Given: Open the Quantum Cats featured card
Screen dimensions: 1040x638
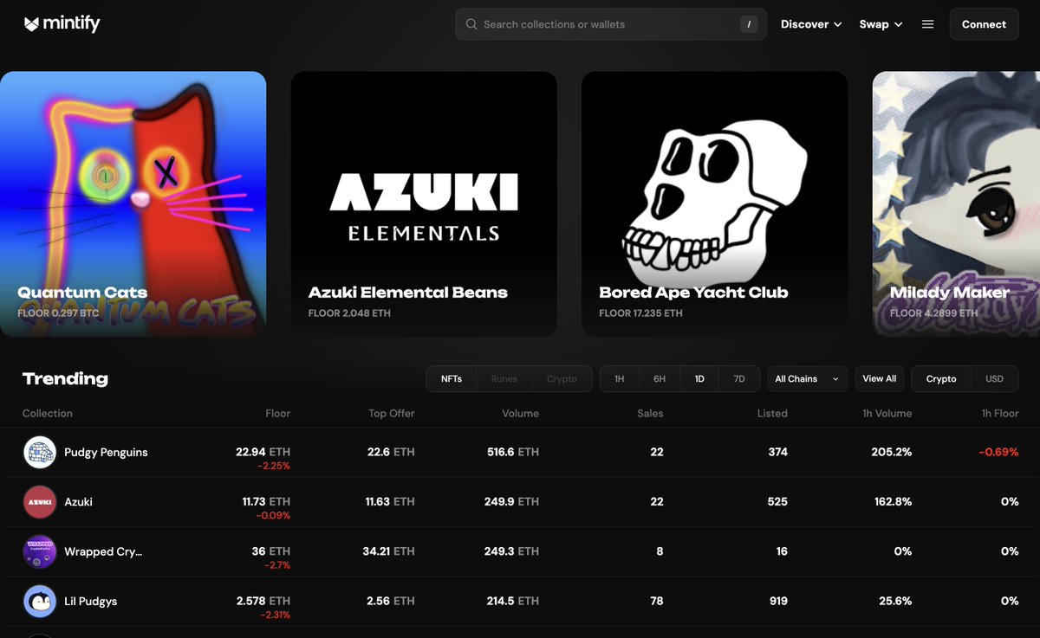Looking at the screenshot, I should (133, 203).
